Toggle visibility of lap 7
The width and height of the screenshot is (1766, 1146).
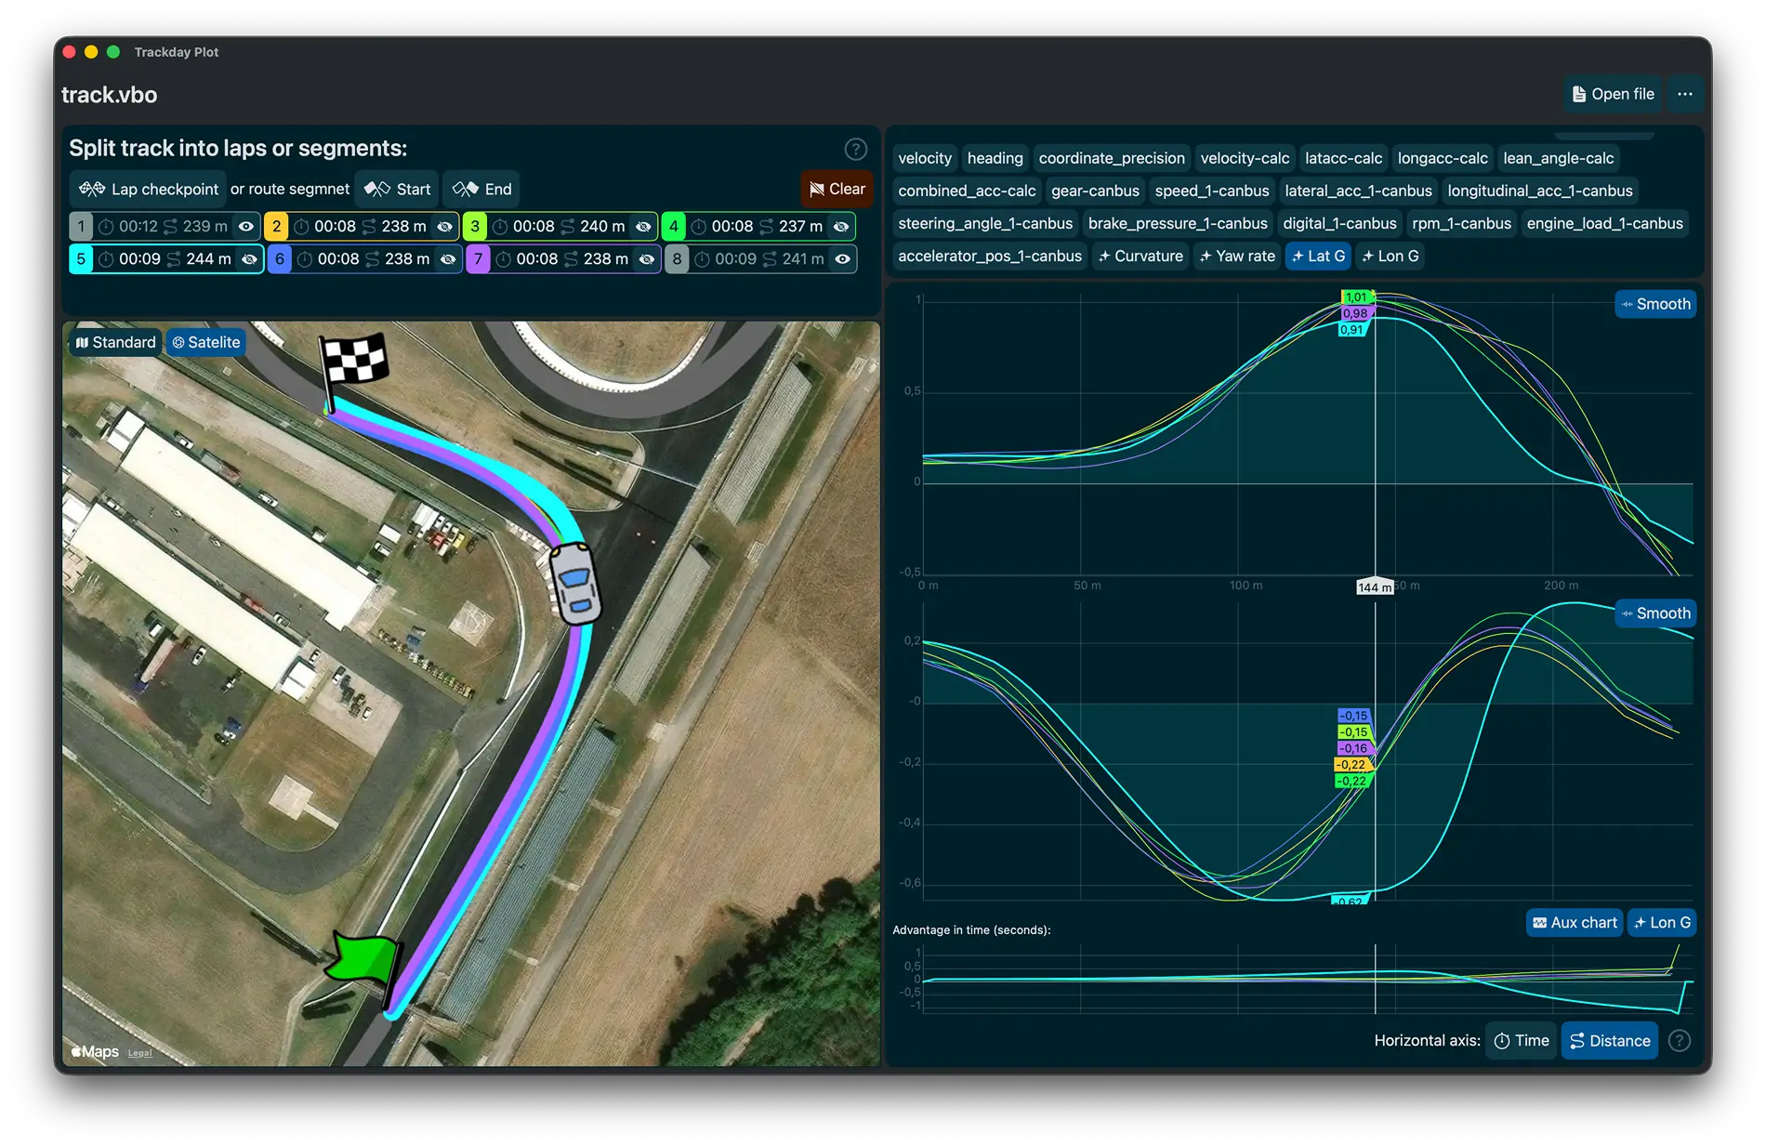[647, 258]
